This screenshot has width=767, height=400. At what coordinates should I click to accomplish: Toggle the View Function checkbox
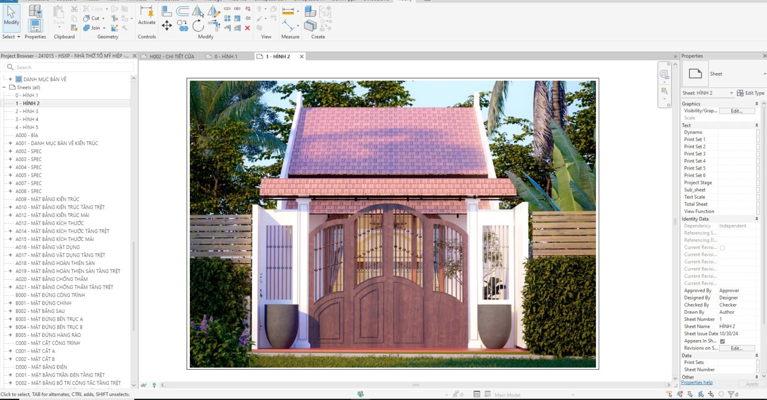click(x=758, y=211)
